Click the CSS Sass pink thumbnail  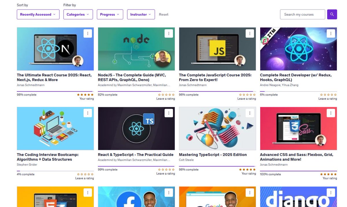click(x=298, y=129)
